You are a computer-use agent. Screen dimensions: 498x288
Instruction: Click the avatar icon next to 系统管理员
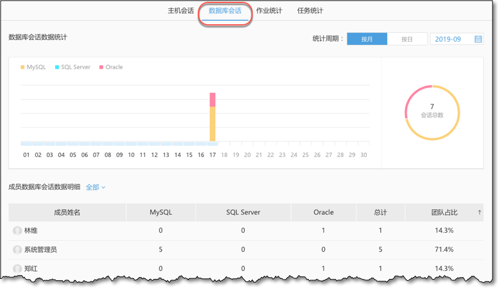(17, 250)
